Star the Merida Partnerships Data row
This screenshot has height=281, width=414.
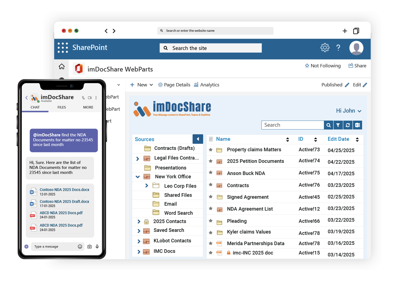coord(211,243)
